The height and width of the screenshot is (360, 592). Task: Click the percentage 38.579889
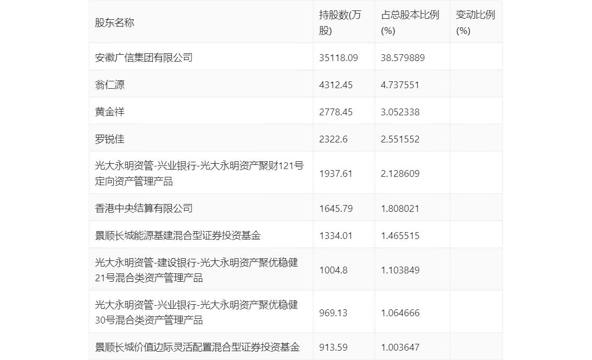pos(402,58)
